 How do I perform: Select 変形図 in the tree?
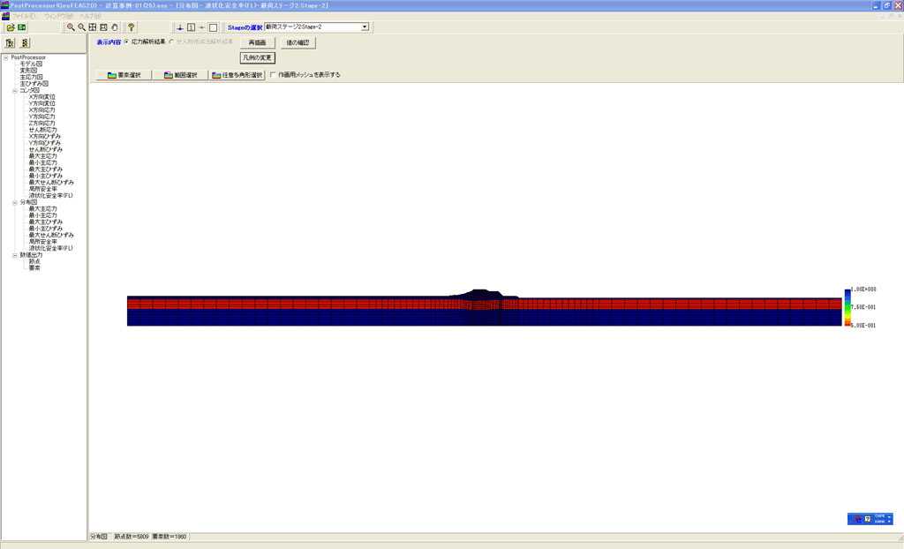28,71
